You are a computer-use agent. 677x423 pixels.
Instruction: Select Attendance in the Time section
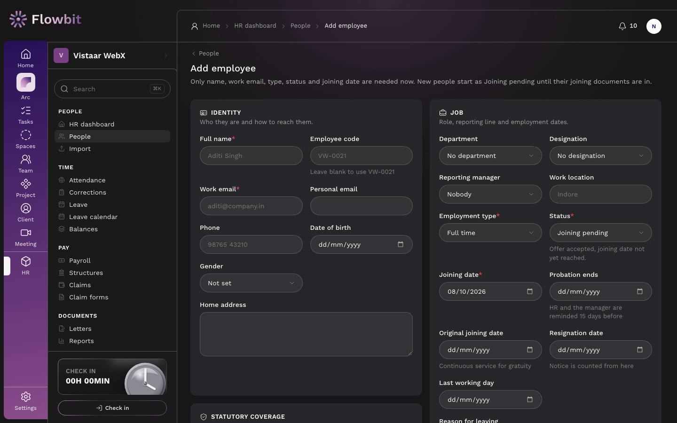click(112, 180)
